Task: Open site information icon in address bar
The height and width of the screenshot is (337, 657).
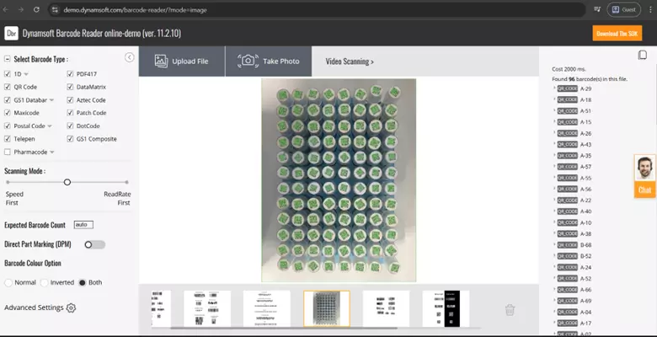Action: point(55,9)
